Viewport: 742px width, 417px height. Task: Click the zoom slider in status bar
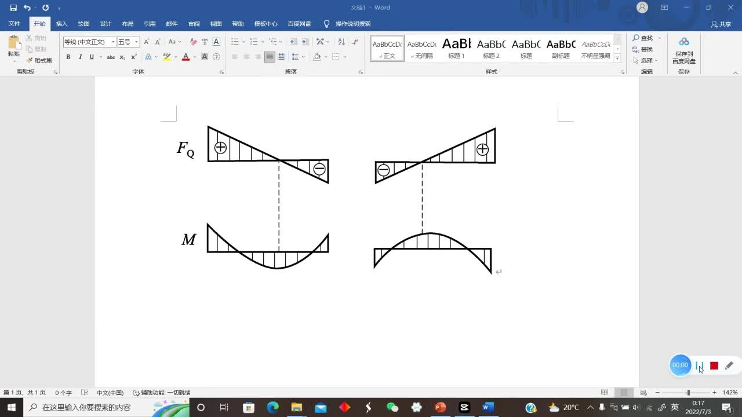coord(688,393)
